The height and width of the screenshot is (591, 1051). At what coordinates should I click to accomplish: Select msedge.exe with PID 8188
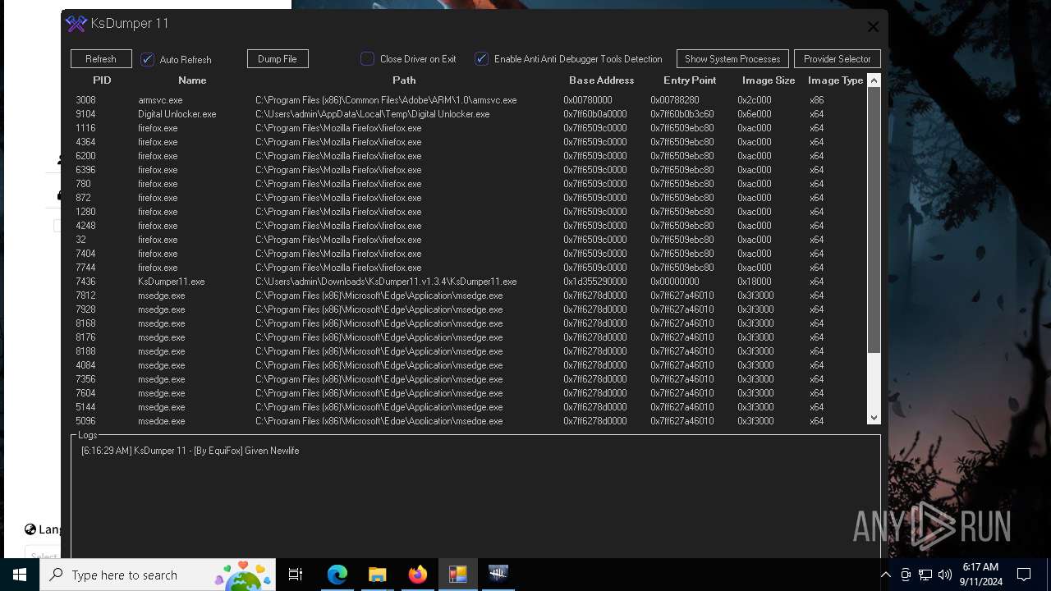[x=468, y=351]
